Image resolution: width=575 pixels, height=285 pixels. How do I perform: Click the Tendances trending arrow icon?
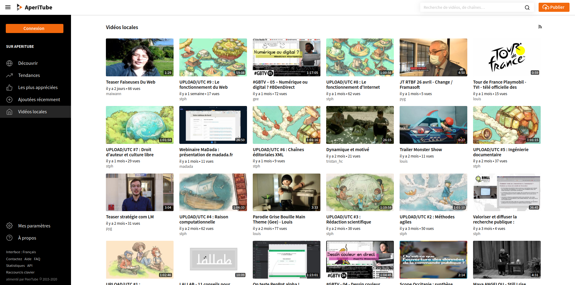[x=9, y=75]
